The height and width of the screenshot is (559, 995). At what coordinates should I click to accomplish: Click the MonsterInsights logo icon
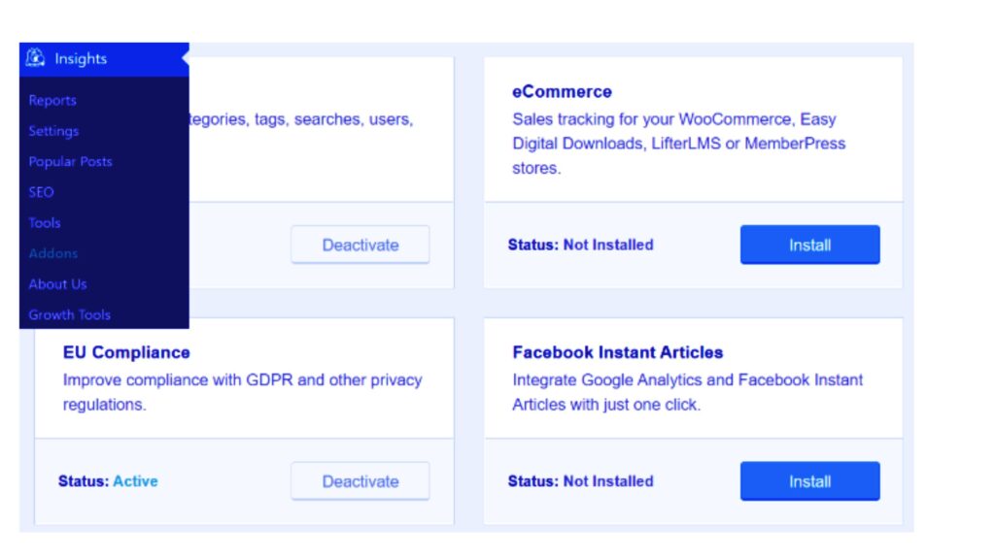click(34, 58)
